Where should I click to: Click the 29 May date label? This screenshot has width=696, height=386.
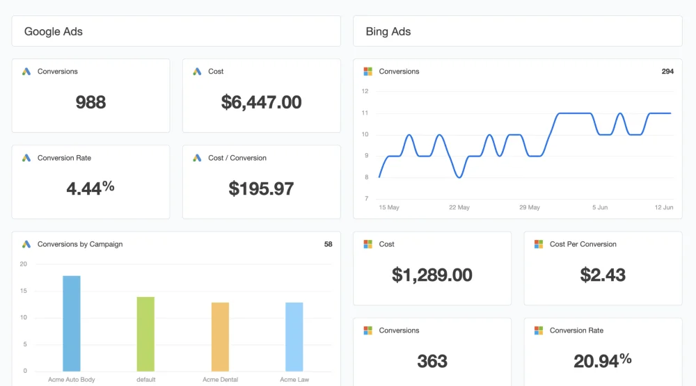coord(530,207)
